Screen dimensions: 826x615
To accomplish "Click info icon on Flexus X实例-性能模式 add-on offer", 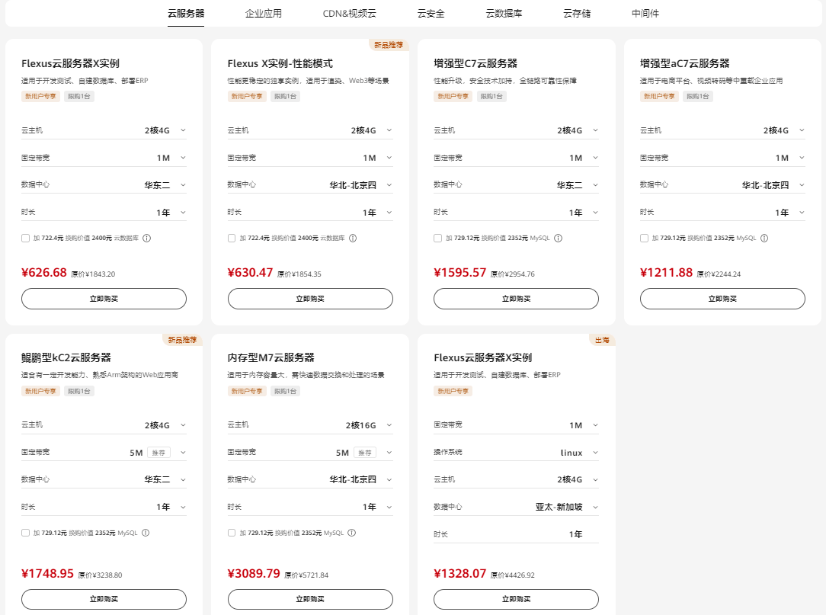I will click(353, 239).
